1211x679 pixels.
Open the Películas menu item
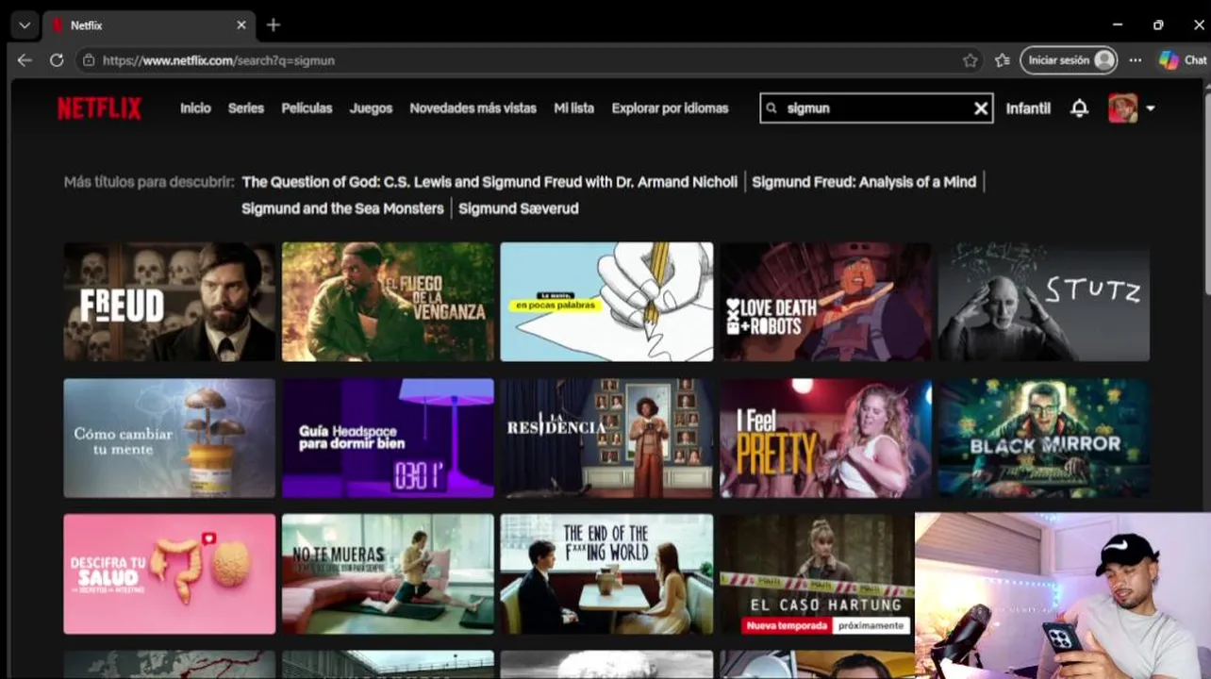(307, 108)
